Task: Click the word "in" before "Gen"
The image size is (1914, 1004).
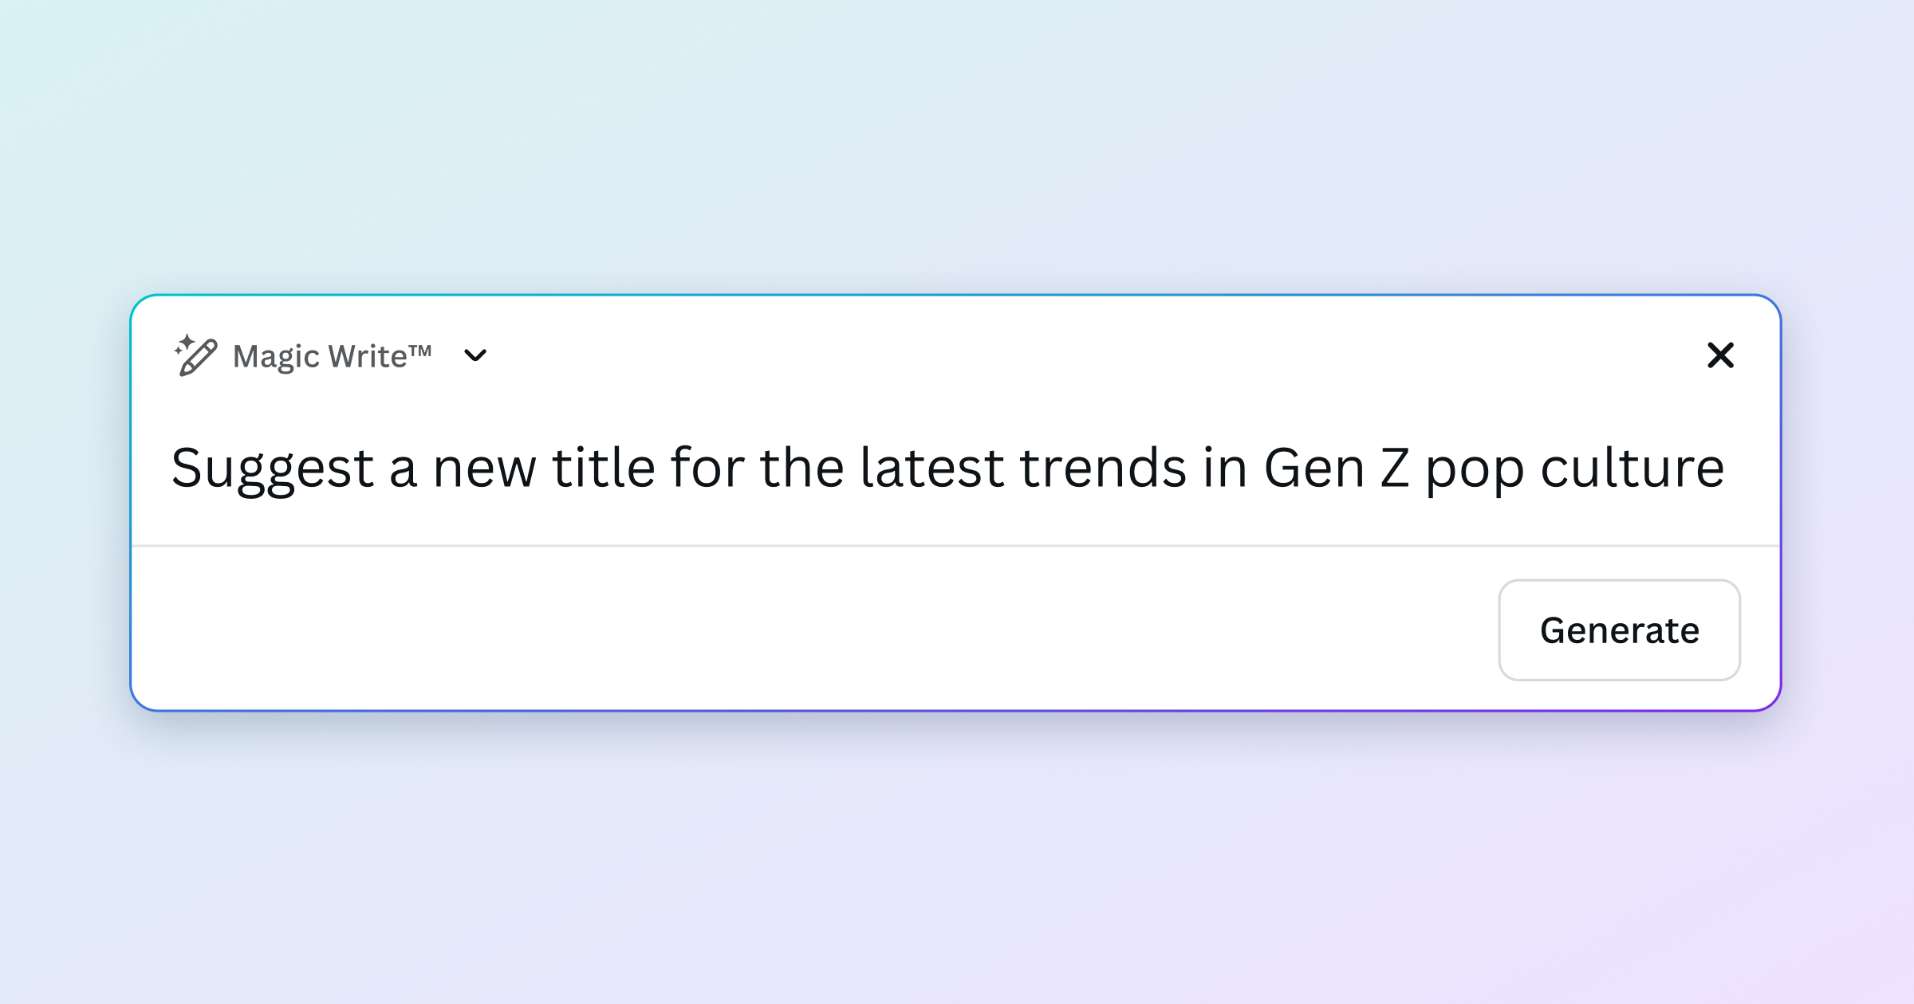Action: [1225, 467]
